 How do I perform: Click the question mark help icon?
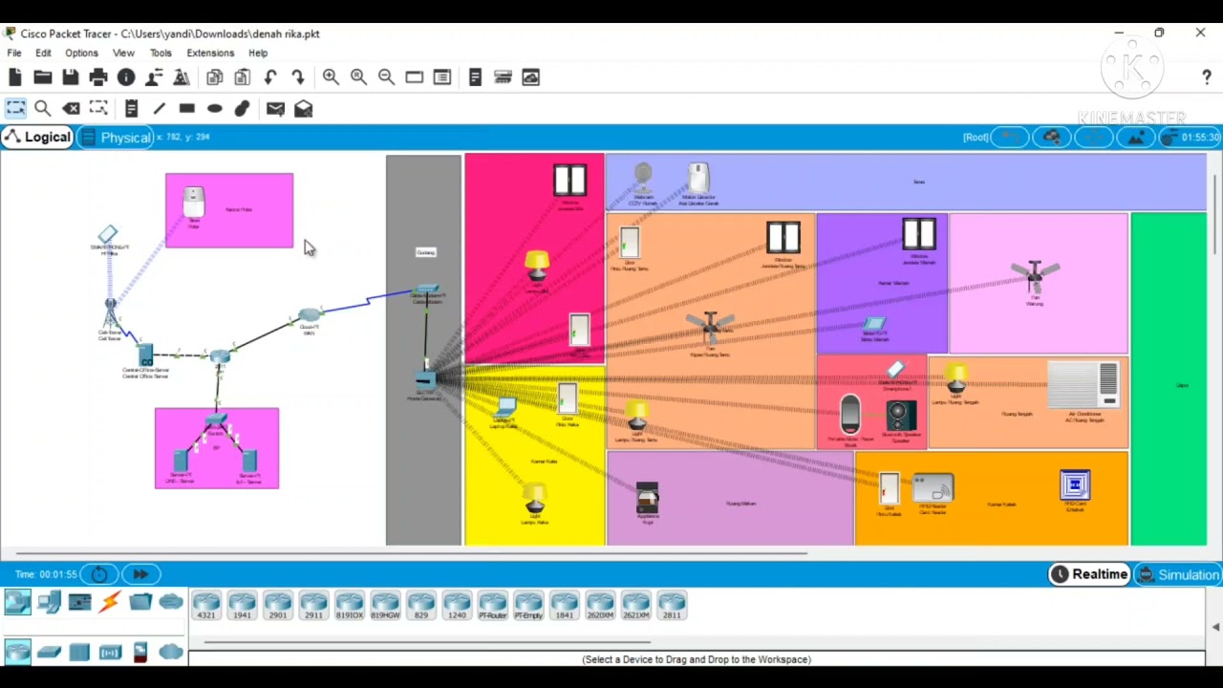click(1207, 77)
